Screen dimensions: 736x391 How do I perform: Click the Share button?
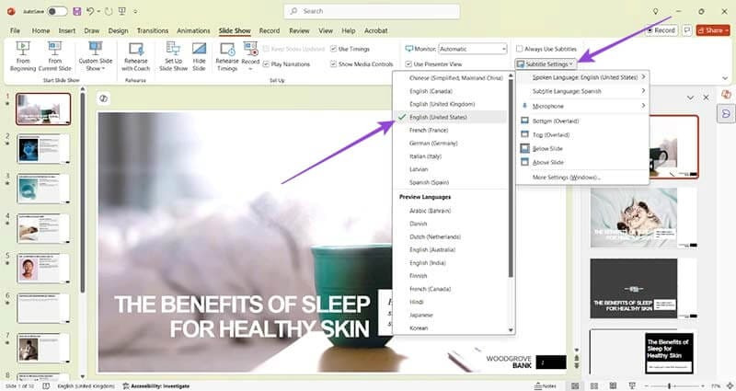[712, 30]
